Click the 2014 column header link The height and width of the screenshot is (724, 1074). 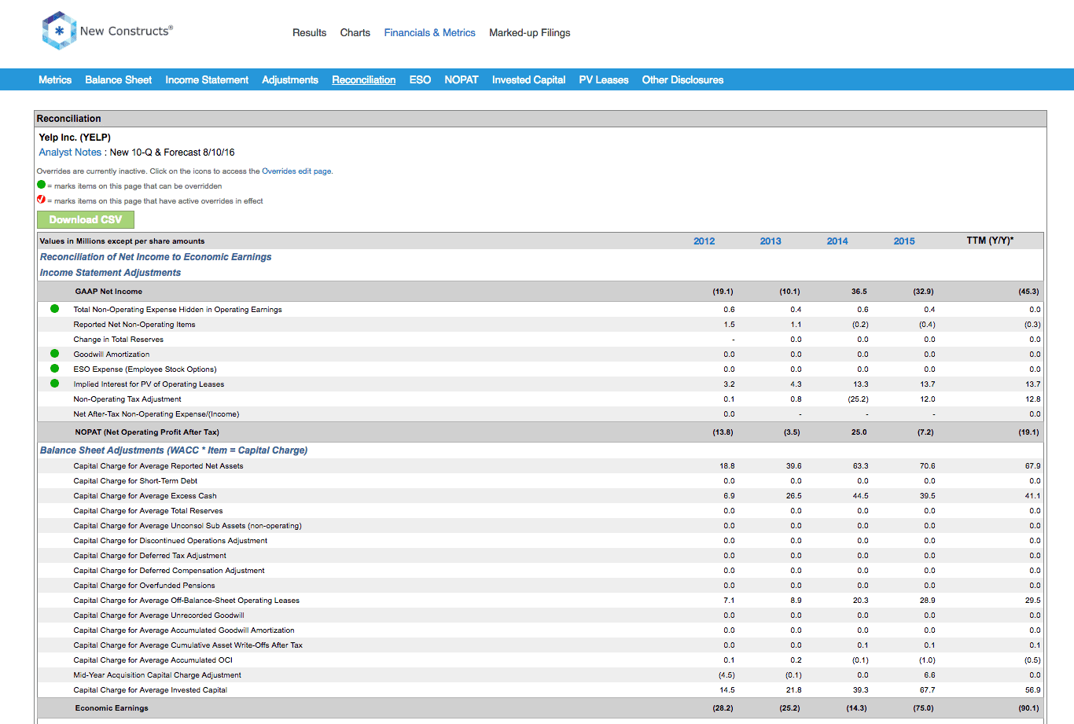point(837,241)
